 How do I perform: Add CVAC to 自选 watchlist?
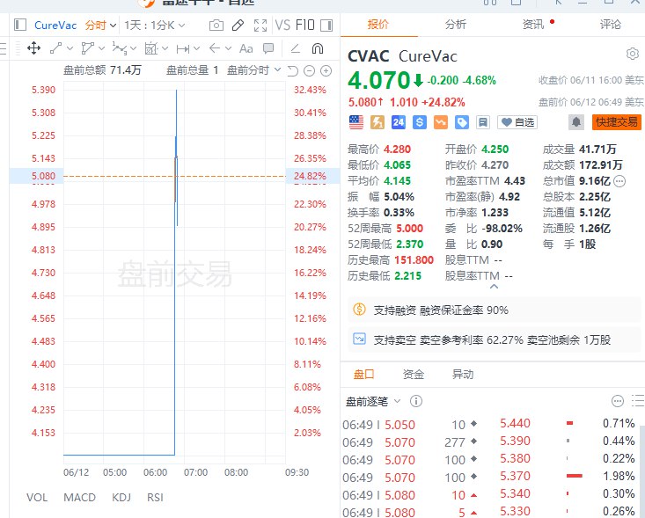tap(517, 122)
